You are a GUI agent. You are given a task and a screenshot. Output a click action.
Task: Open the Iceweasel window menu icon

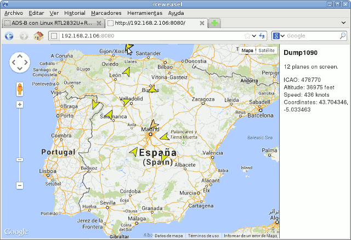point(5,4)
